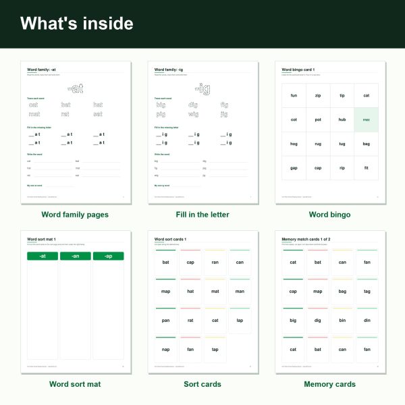The width and height of the screenshot is (405, 405).
Task: Click the "man" card on Word sort cards
Action: point(240,292)
